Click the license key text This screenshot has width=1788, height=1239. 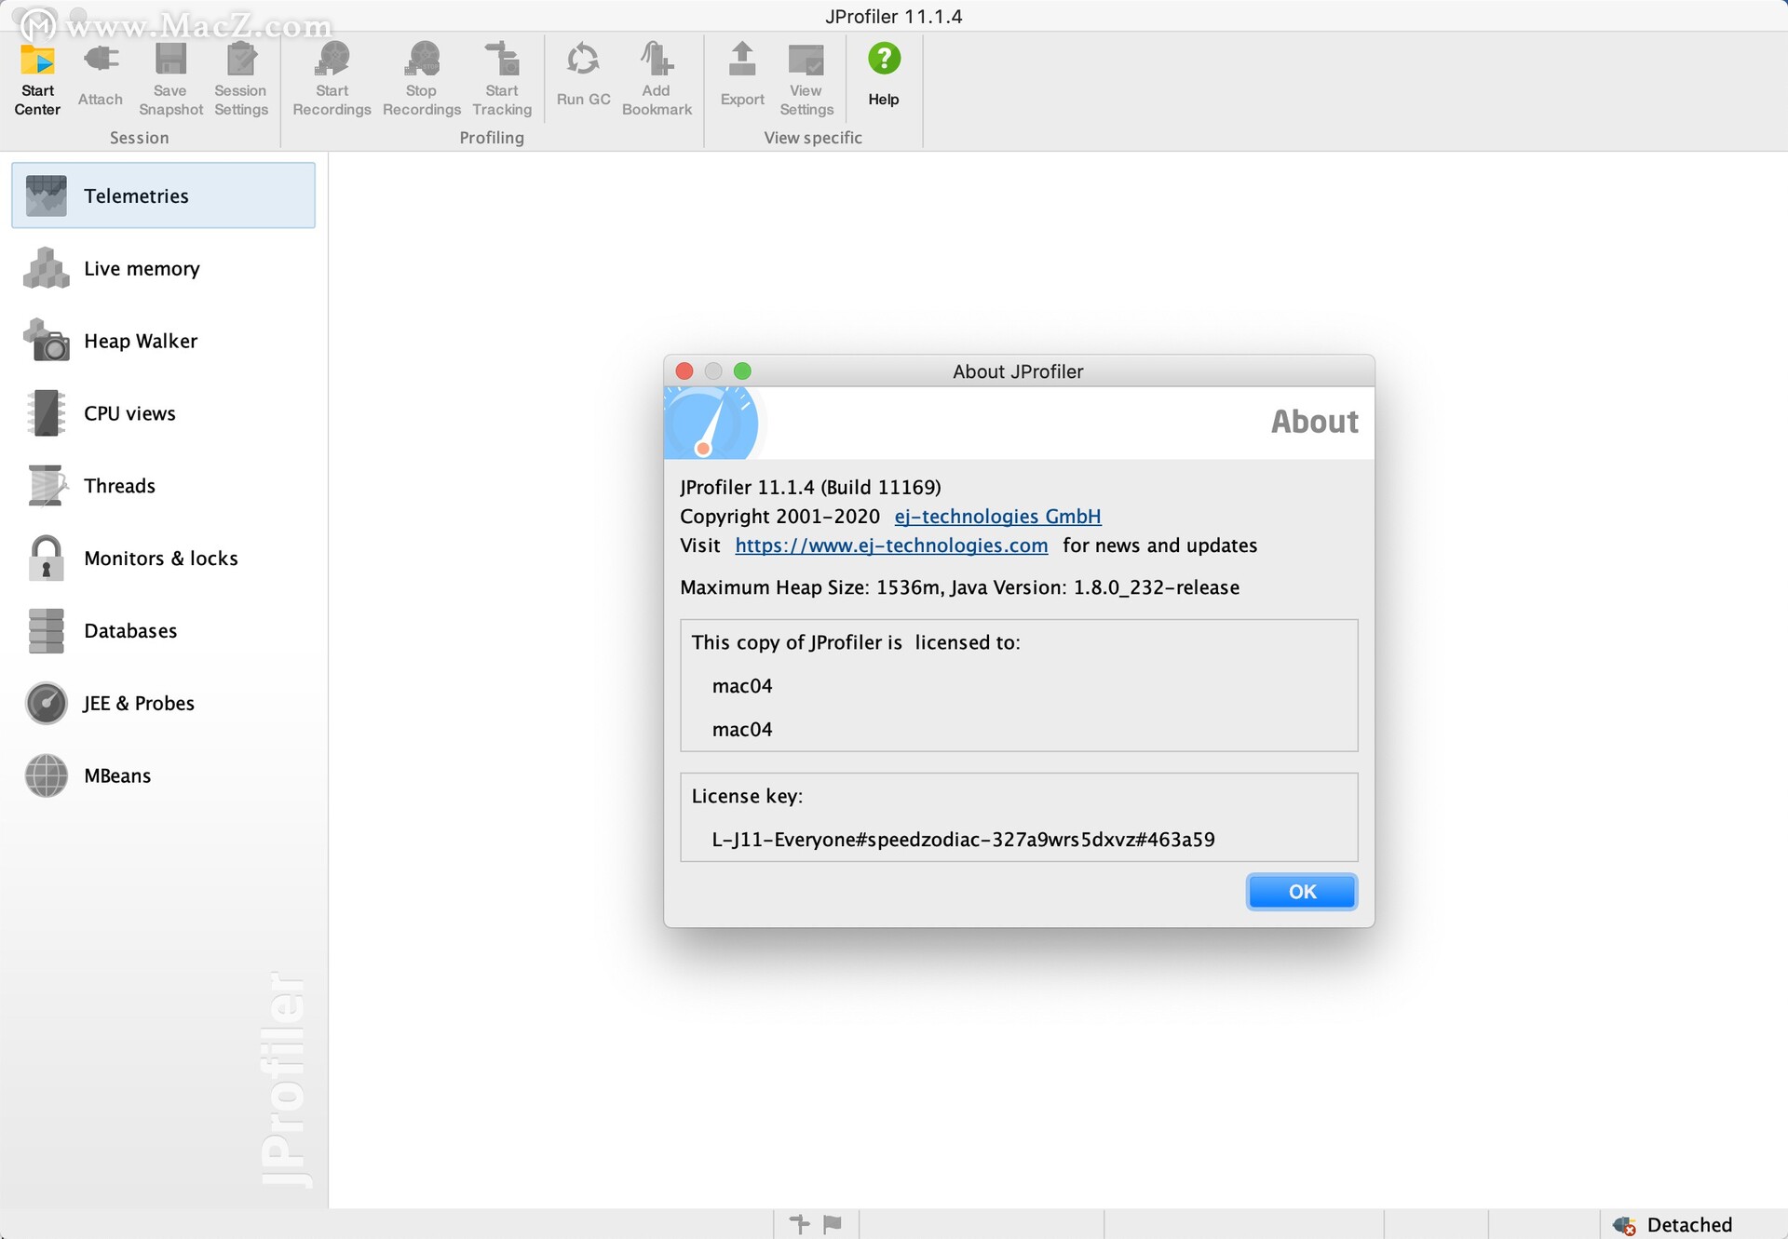pos(963,840)
